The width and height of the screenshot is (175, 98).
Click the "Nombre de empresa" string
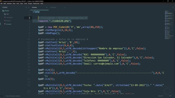pyautogui.click(x=111, y=48)
